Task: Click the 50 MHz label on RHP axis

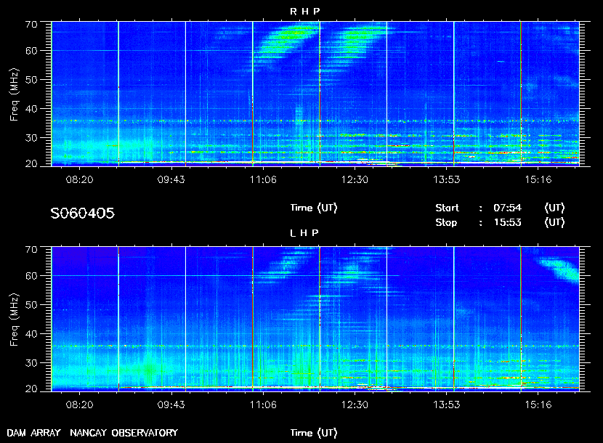Action: (31, 80)
